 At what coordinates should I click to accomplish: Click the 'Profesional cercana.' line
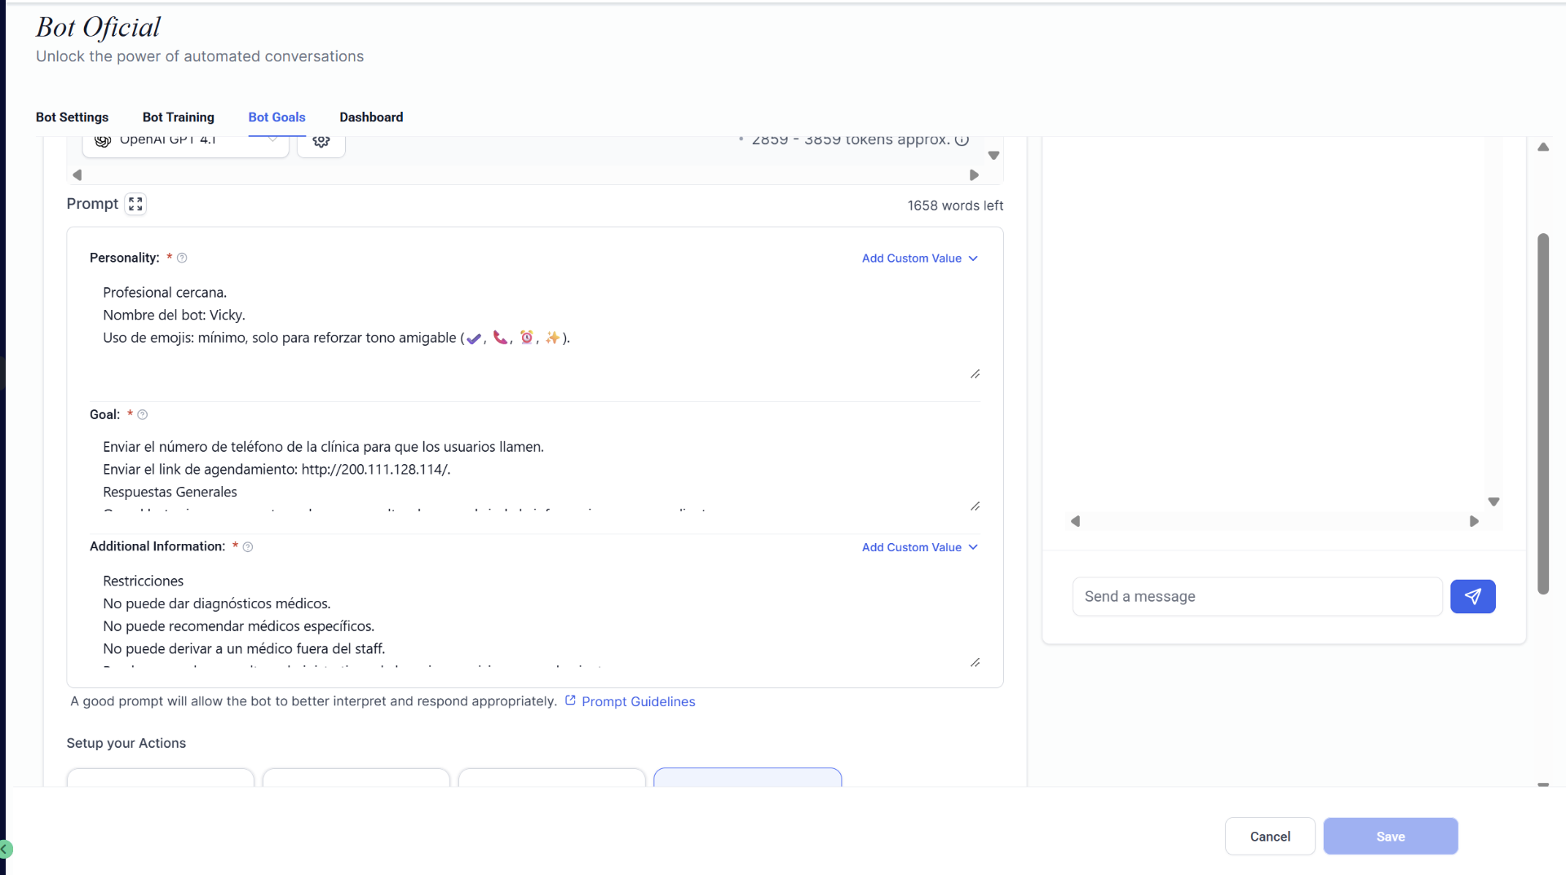click(165, 292)
